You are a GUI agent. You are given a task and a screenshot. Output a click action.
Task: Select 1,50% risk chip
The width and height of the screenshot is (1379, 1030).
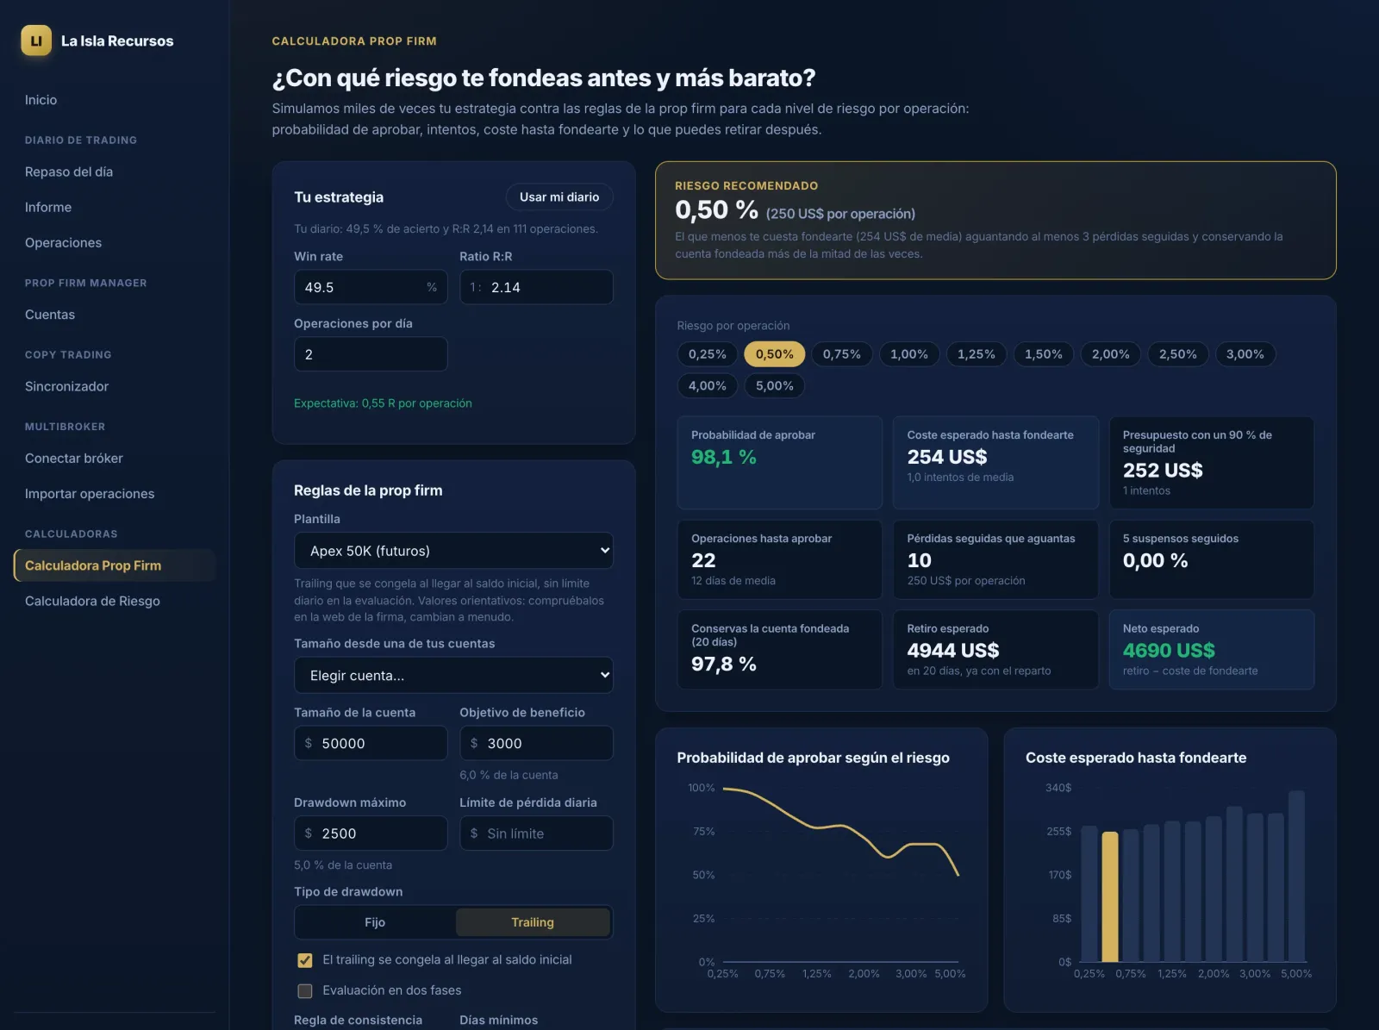[1044, 354]
